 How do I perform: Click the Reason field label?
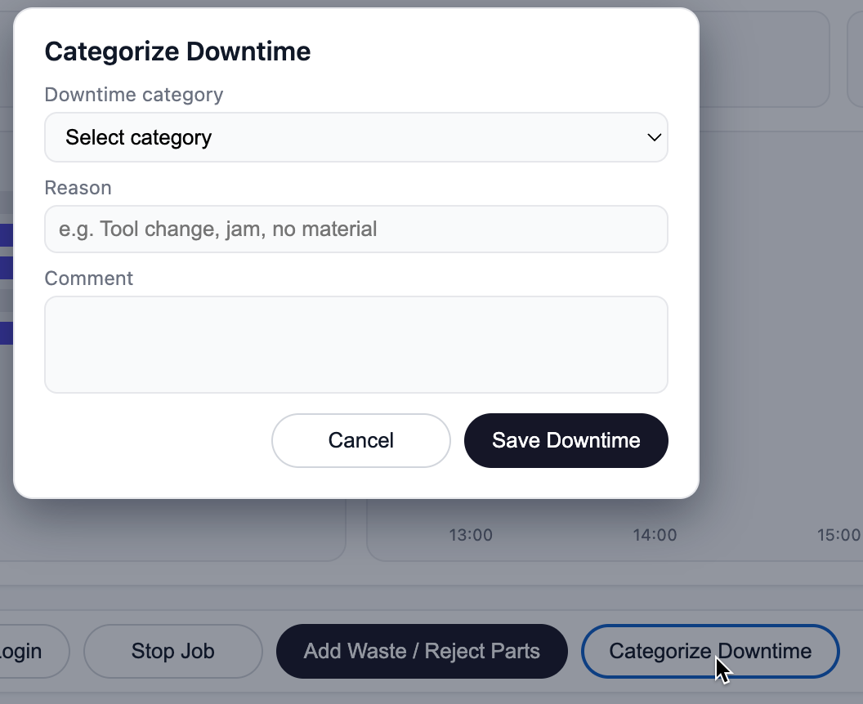[78, 188]
